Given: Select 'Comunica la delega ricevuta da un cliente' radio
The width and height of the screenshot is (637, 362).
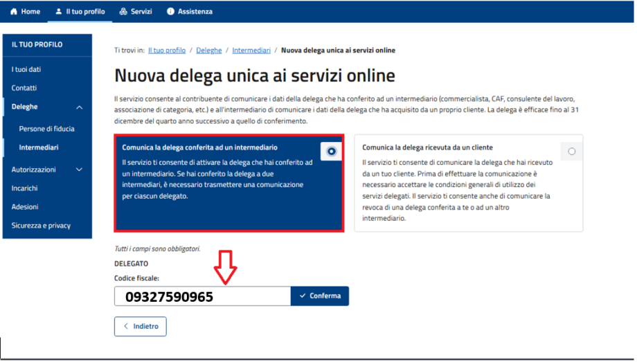Looking at the screenshot, I should click(571, 151).
